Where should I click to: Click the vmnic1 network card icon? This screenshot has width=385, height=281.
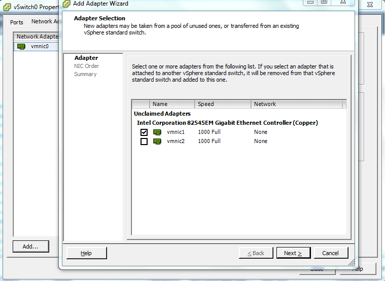tap(157, 132)
